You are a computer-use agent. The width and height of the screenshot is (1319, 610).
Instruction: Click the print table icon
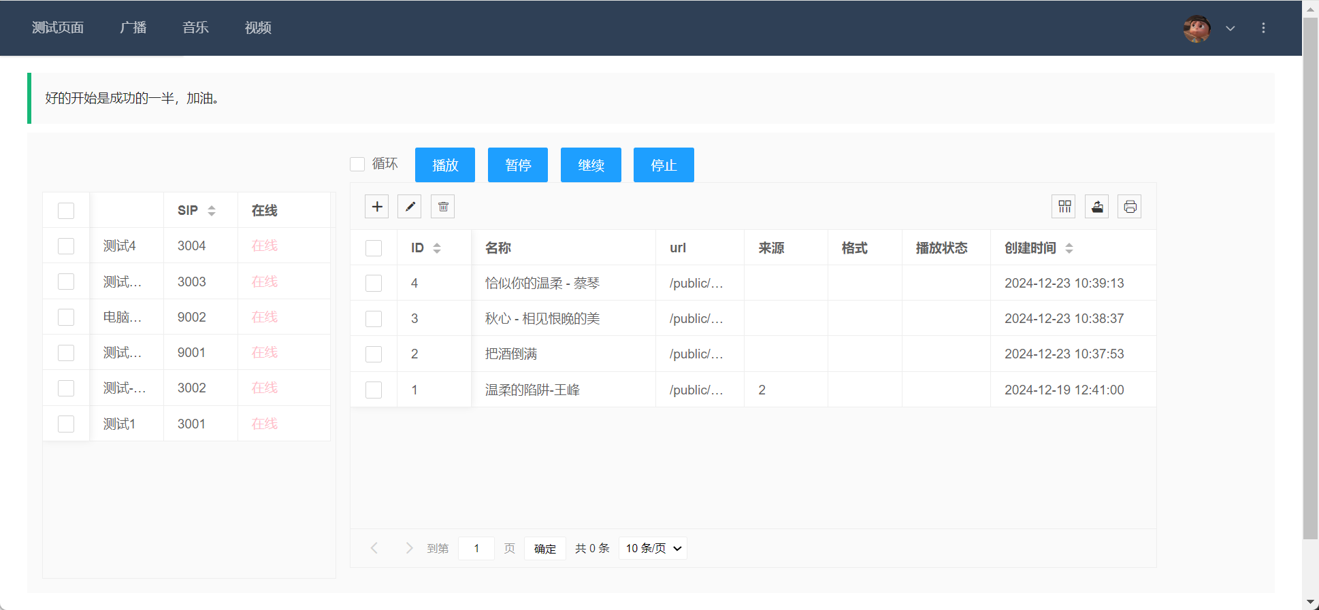click(x=1130, y=207)
